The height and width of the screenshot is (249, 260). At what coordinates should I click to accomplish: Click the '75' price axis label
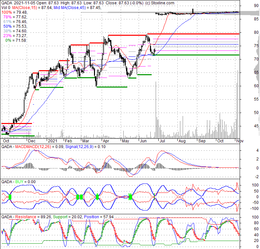pyautogui.click(x=256, y=46)
